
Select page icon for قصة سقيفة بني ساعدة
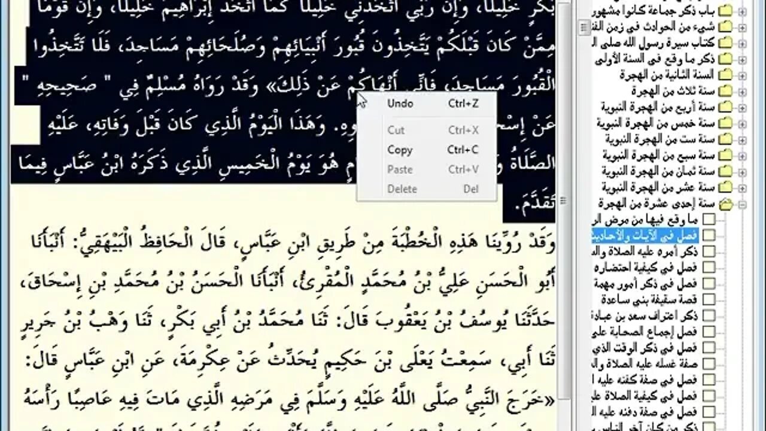click(x=709, y=299)
